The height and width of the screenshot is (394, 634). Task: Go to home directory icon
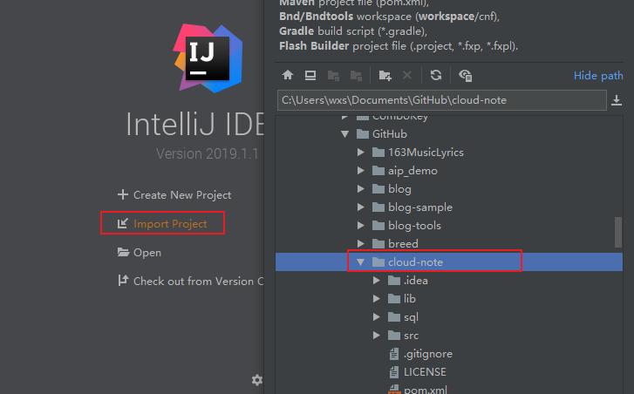pos(288,75)
